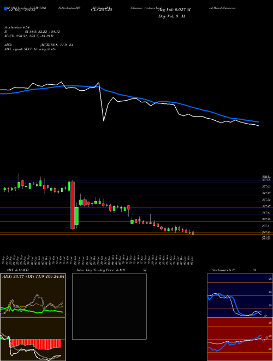This screenshot has height=361, width=273.
Task: Click the (MGR) 33.8, 11.9, 24 ADX values
Action: coord(57,45)
